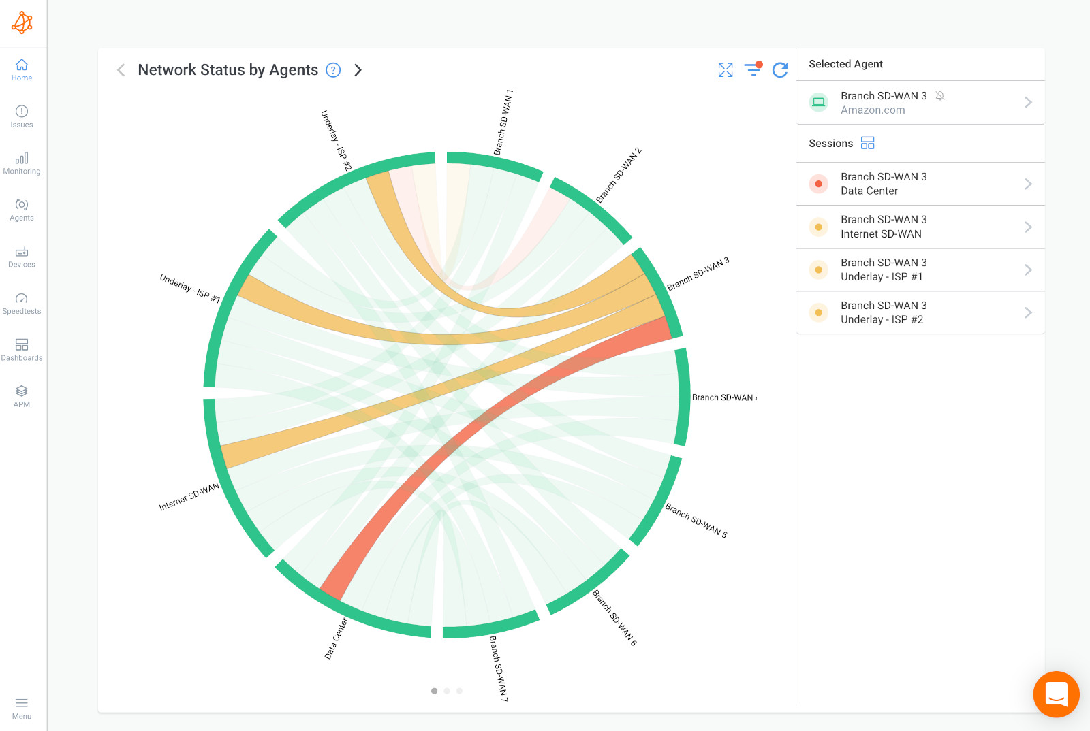Go to Home via the sidebar
Viewport: 1090px width, 731px height.
tap(22, 70)
